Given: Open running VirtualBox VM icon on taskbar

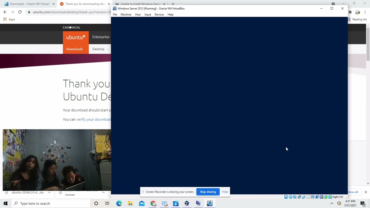Looking at the screenshot, I should (210, 203).
